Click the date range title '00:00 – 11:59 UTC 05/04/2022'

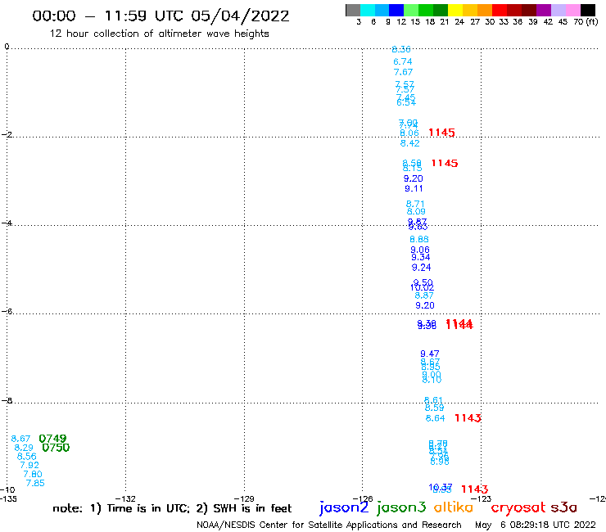161,16
